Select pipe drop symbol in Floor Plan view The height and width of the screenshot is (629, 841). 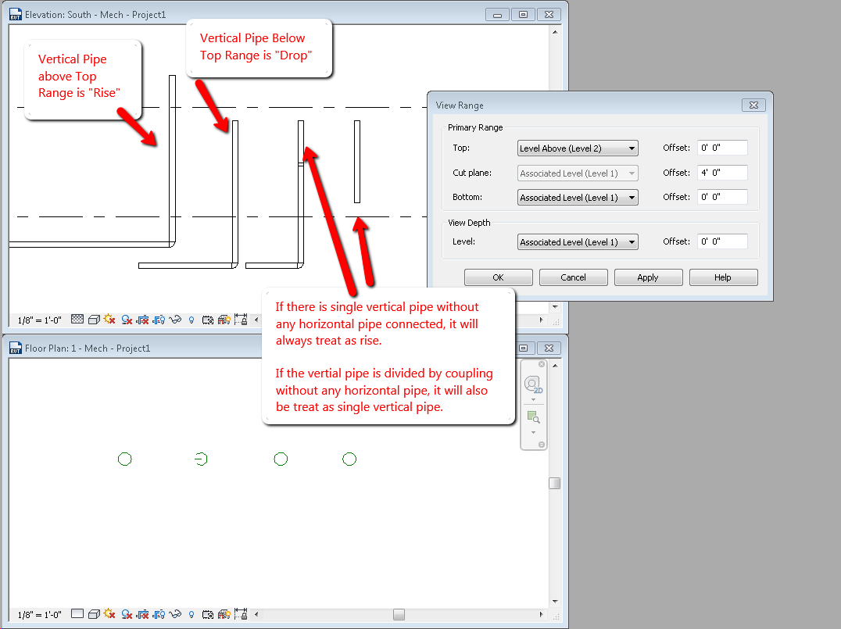[x=201, y=459]
